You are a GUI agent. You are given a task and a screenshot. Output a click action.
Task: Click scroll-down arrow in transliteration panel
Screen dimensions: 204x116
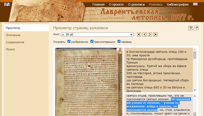click(195, 90)
